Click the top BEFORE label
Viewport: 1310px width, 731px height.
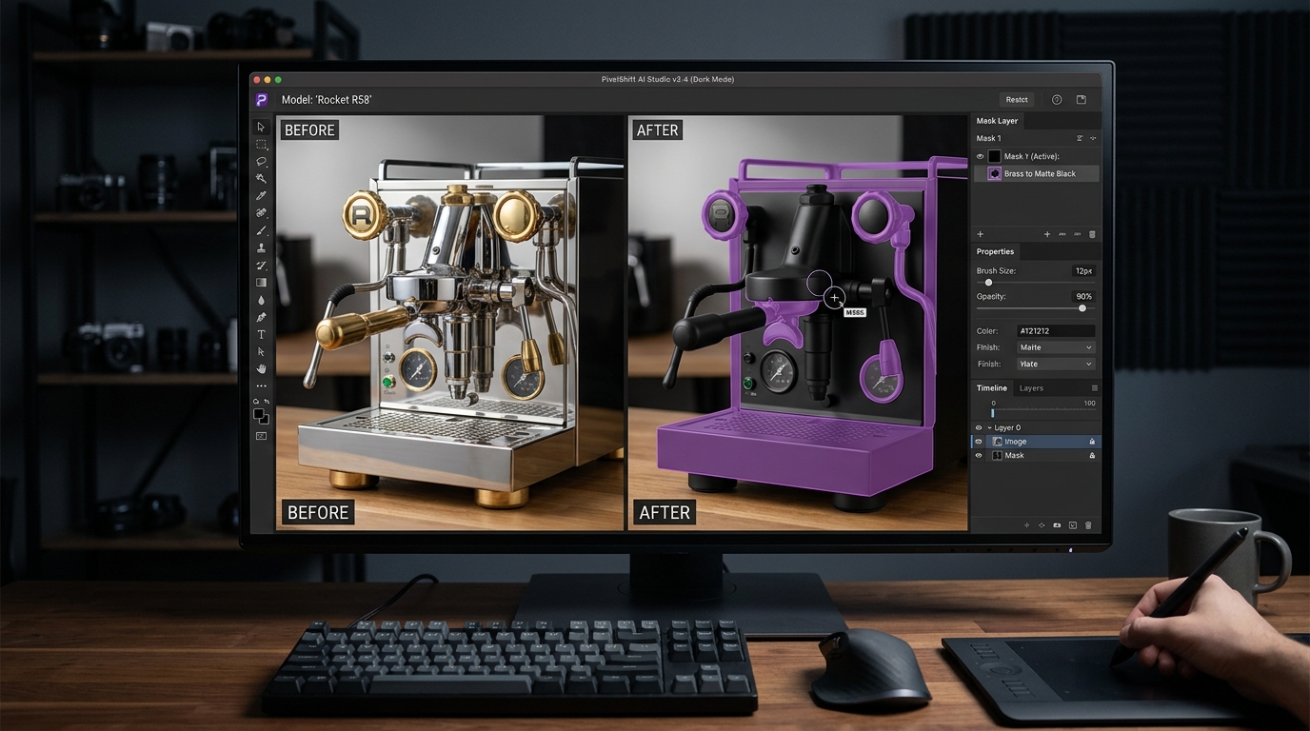[x=309, y=129]
